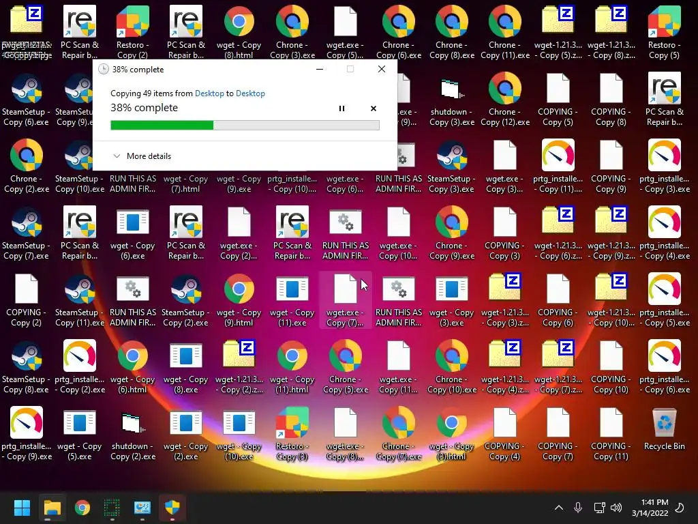Expand More details in copy dialog
This screenshot has height=524, width=698.
(x=142, y=156)
